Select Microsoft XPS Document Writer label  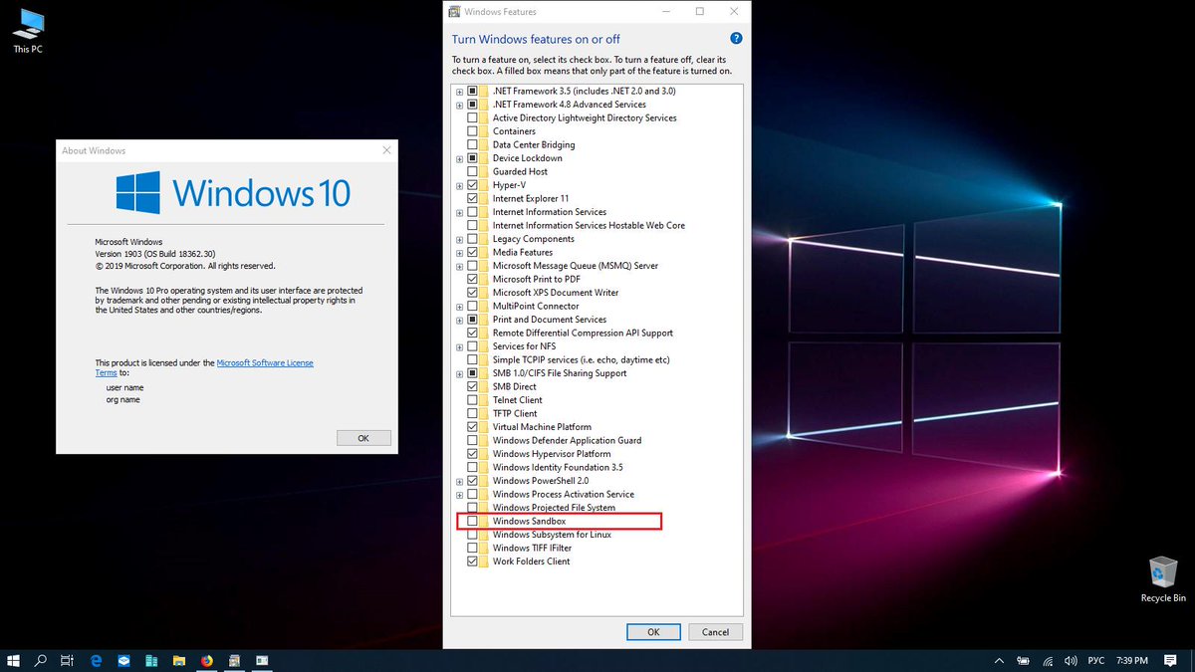pos(556,293)
